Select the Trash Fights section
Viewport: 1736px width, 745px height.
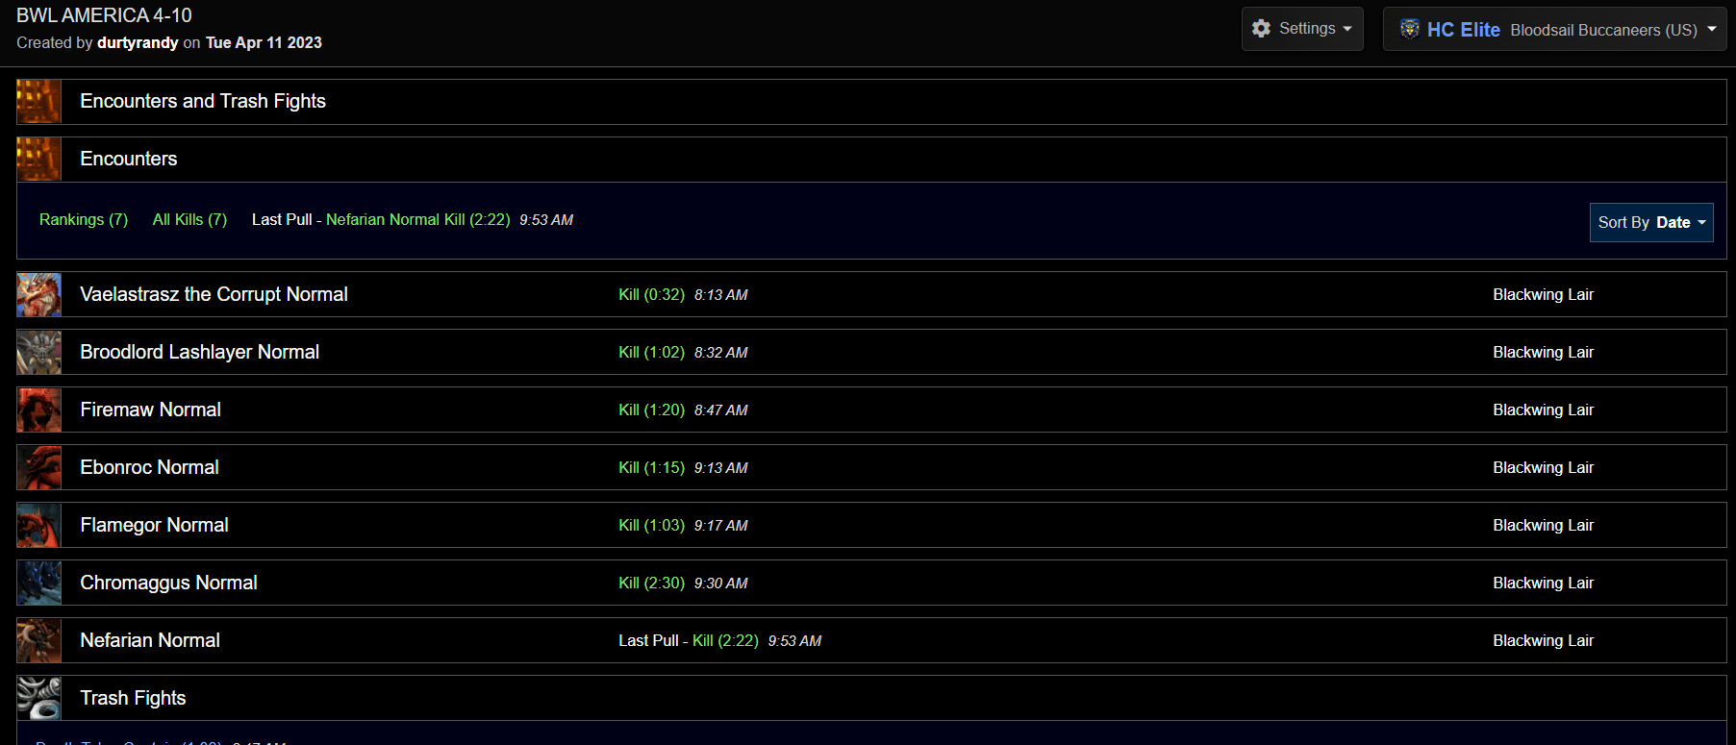[871, 698]
